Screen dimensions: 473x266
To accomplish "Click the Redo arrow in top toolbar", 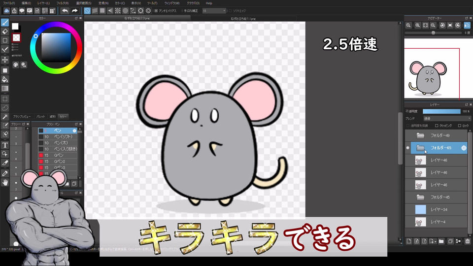I will tap(74, 11).
